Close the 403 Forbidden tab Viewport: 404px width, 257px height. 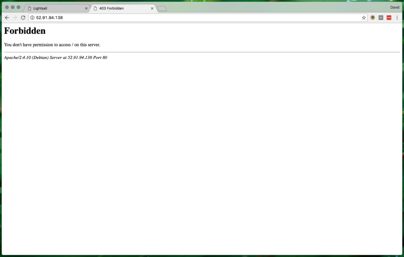[152, 8]
